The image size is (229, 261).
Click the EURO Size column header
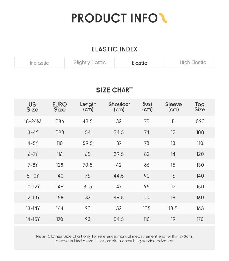coord(60,107)
